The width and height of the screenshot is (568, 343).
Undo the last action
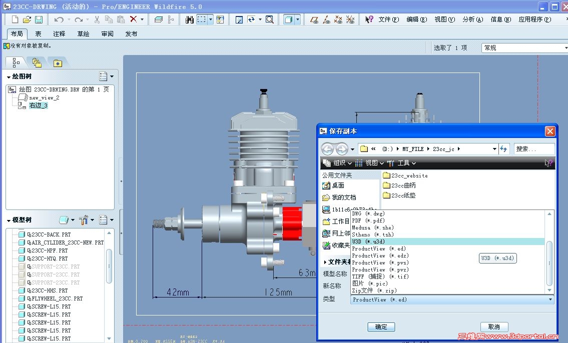click(59, 19)
